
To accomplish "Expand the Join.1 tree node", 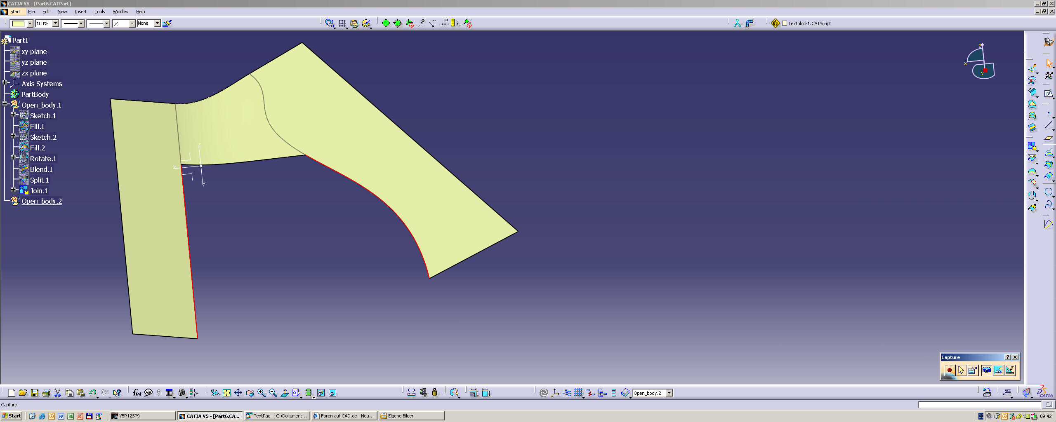I will click(x=13, y=190).
